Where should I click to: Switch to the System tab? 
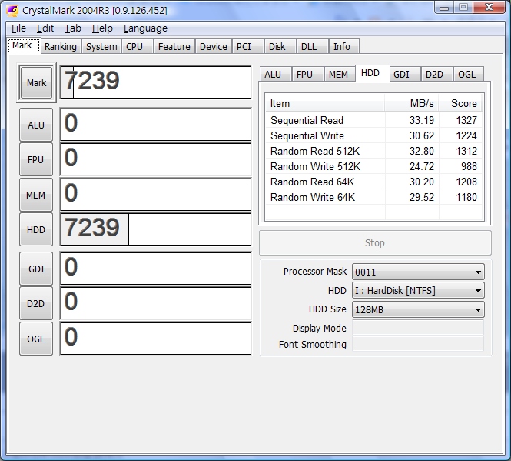coord(101,46)
